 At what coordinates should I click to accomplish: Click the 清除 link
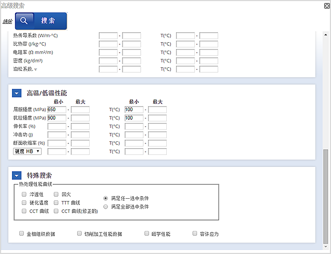[x=7, y=21]
